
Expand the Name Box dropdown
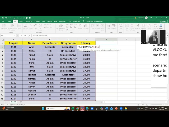15,35
